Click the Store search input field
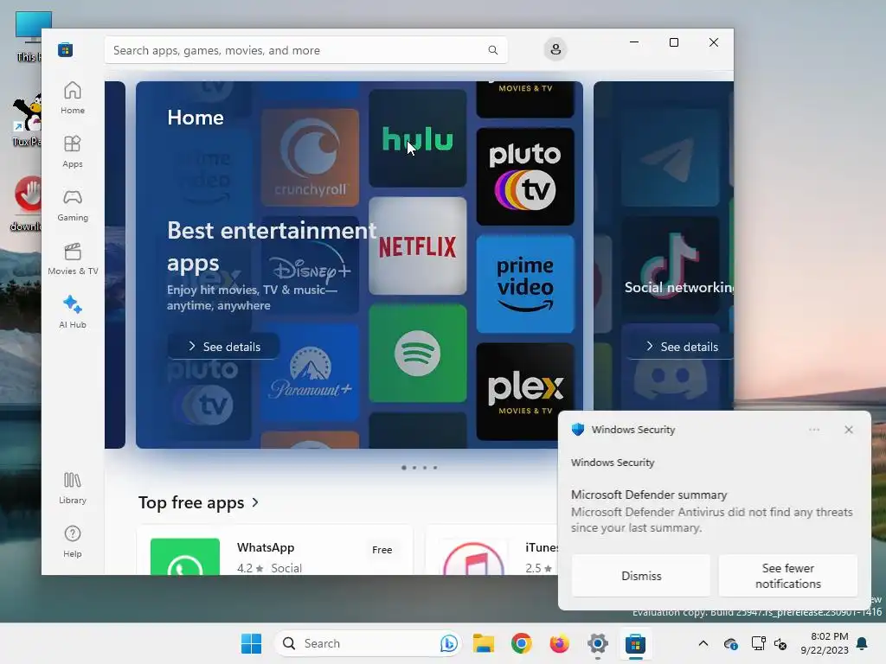Screen dimensions: 886x664 (x=305, y=50)
